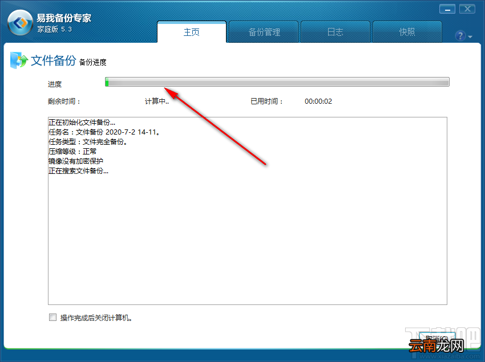Click the elapsed time value 00:00:02
Screen dimensions: 485x362
(318, 101)
